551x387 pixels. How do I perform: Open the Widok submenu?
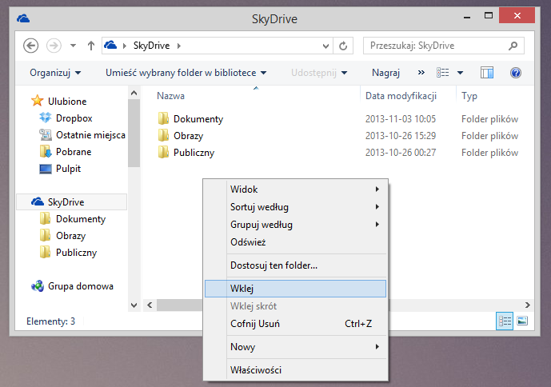click(295, 190)
